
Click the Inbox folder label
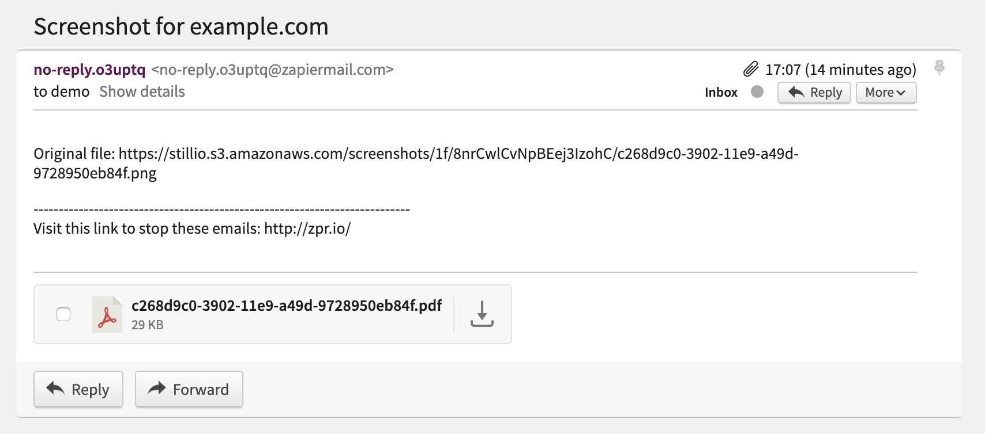coord(721,92)
